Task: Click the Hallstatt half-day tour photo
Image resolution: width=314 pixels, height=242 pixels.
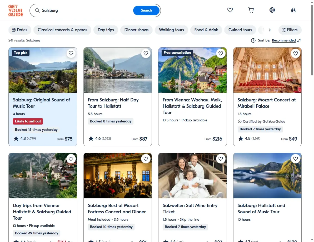Action: pos(118,70)
